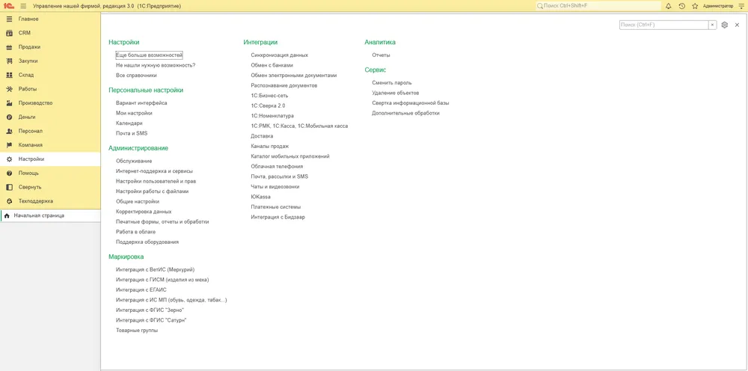Open Распознавание документов
The image size is (748, 371).
[x=283, y=85]
